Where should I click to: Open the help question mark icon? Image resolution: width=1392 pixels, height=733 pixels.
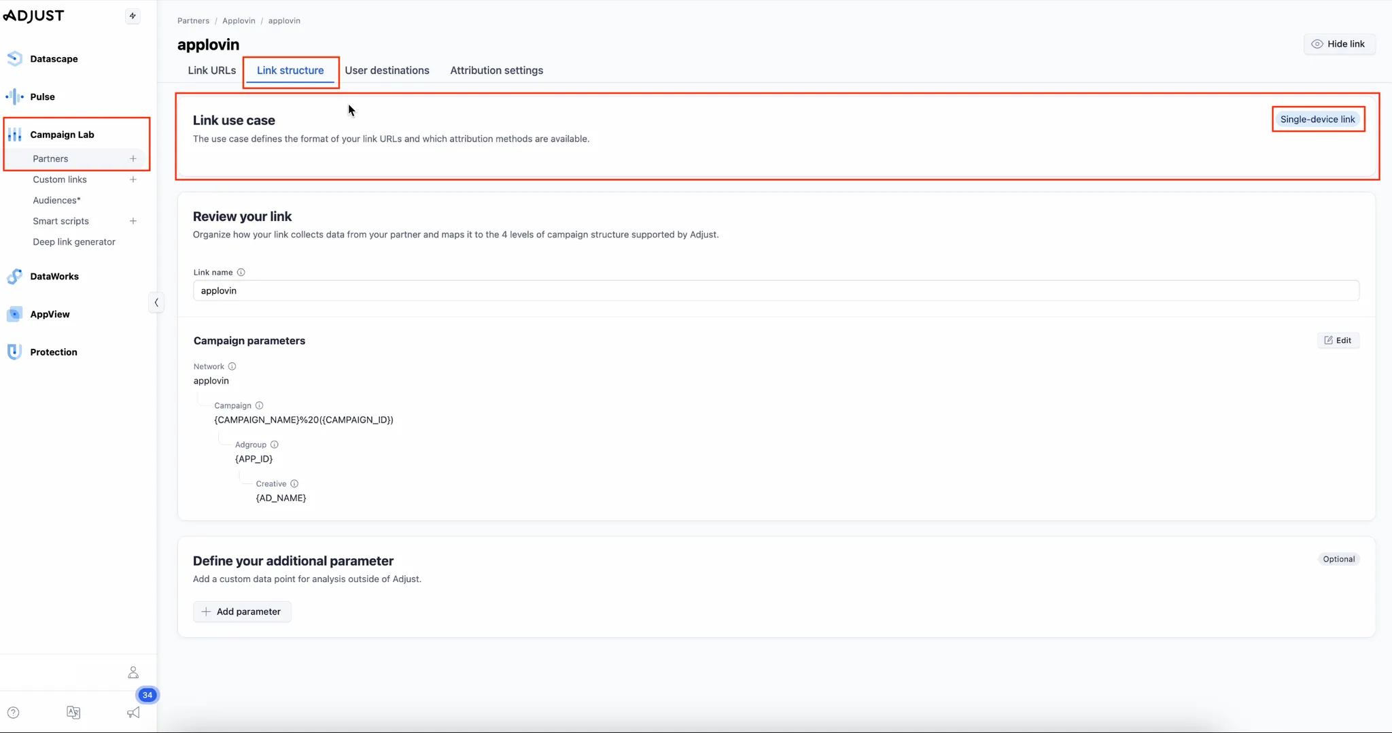14,713
